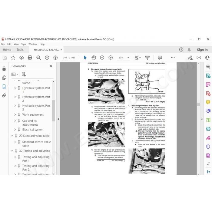
Task: Open Help question mark icon
Action: coord(181,50)
